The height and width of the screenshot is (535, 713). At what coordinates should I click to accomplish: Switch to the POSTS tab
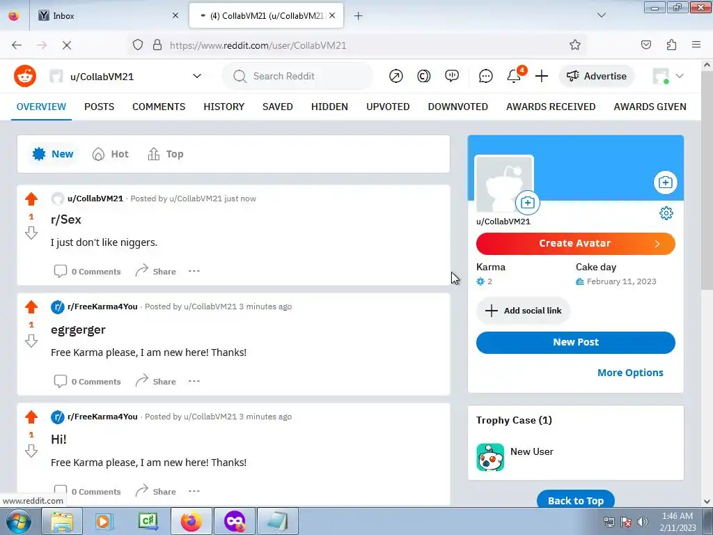point(99,107)
